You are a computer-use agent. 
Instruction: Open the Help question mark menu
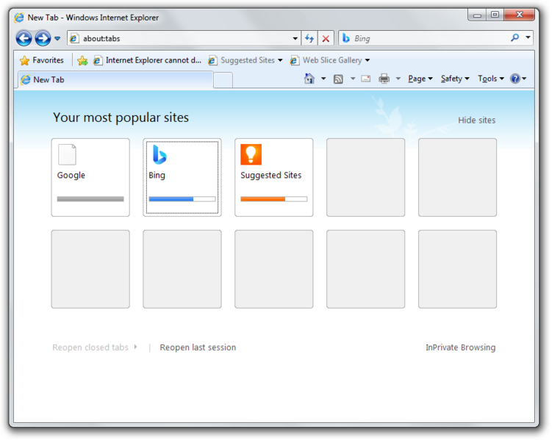(518, 79)
